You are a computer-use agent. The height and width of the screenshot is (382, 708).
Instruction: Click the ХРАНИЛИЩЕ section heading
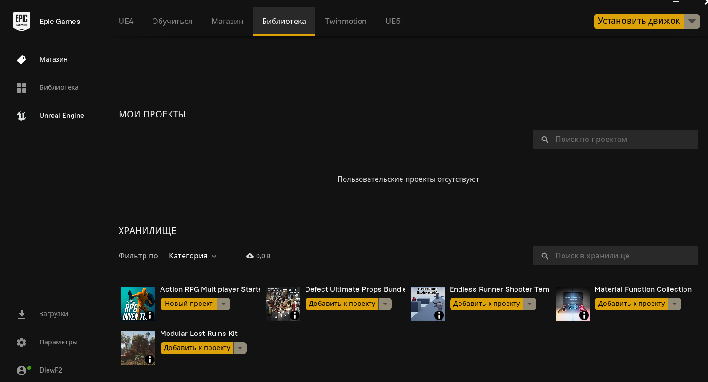click(x=147, y=231)
